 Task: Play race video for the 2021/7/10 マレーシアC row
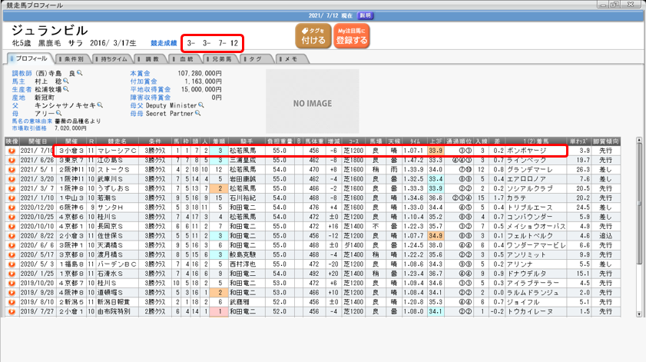coord(11,151)
